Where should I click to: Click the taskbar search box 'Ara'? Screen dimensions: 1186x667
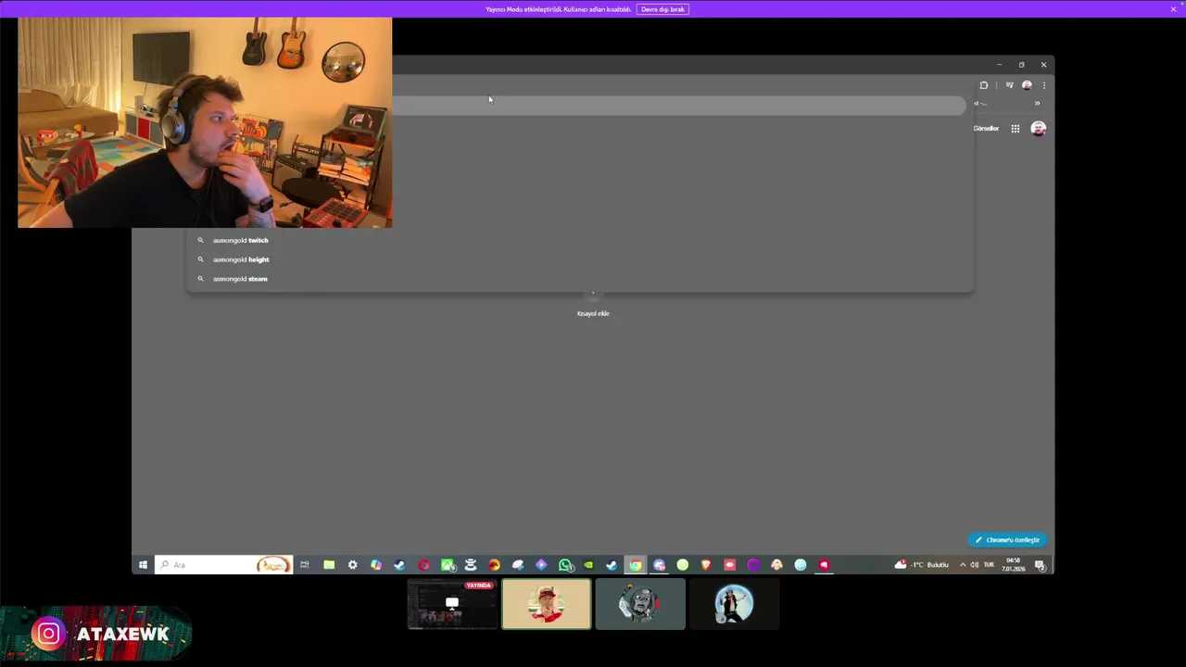[x=223, y=565]
